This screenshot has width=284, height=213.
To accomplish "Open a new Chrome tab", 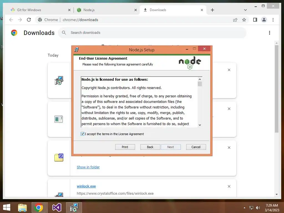I will (212, 10).
